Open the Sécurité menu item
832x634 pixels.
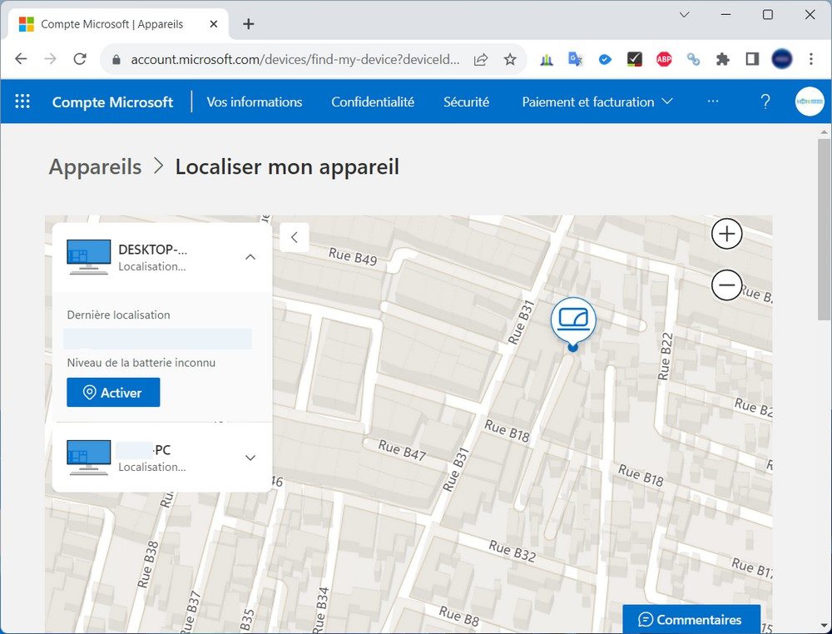[x=467, y=102]
